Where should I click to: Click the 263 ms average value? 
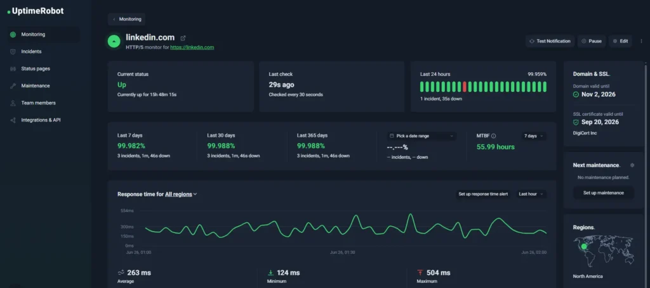coord(139,273)
